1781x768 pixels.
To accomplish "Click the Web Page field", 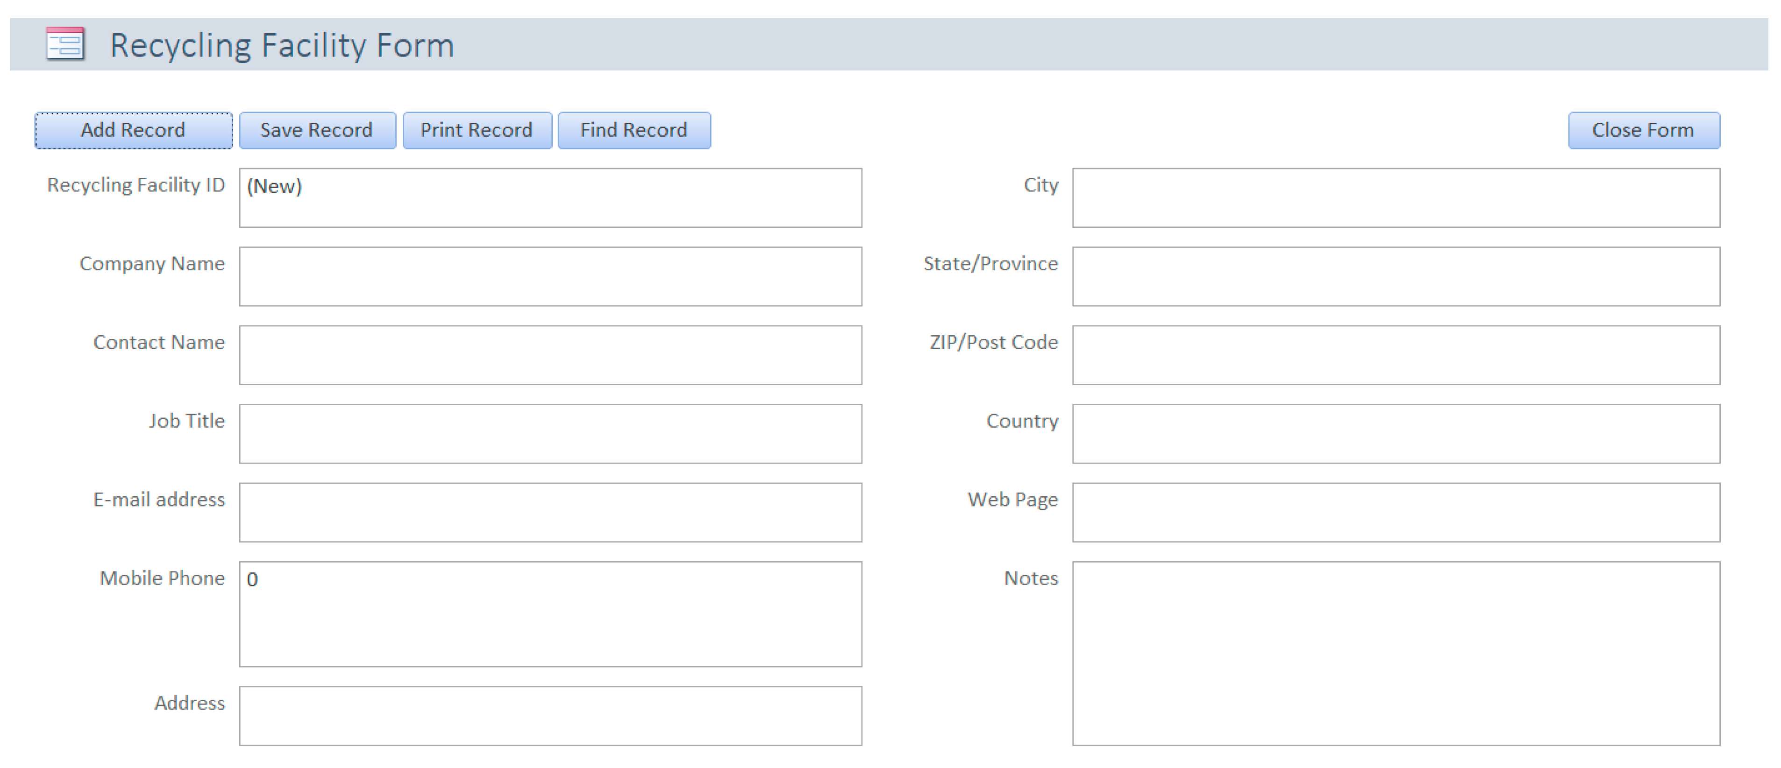I will [1395, 513].
